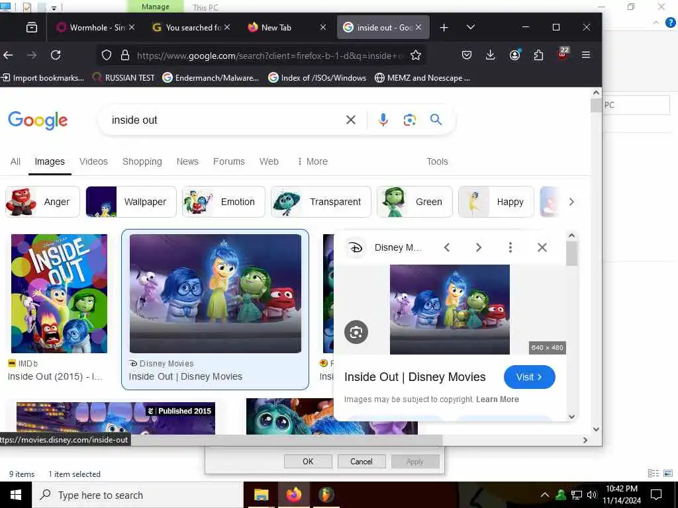678x508 pixels.
Task: Open the IMDb Inside Out poster thumbnail
Action: (x=59, y=294)
